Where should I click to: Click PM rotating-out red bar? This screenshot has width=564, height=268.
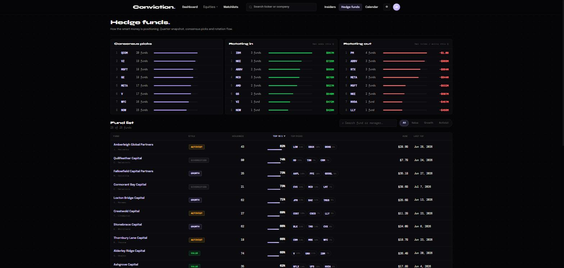tap(405, 53)
